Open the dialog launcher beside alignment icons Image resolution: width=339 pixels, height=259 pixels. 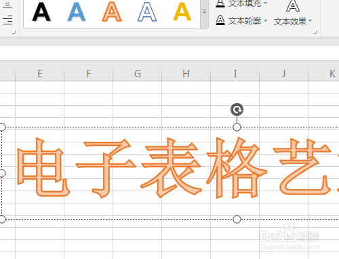pos(14,33)
